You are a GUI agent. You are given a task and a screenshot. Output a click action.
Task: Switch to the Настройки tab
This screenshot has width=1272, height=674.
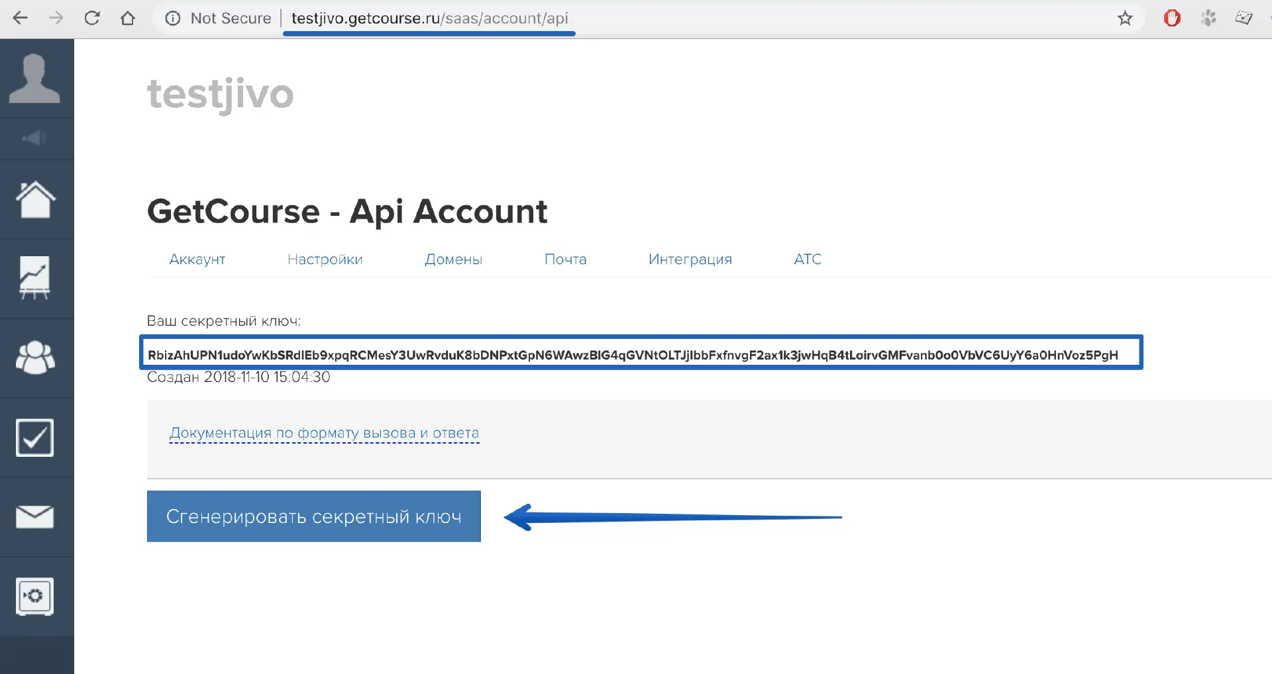325,260
